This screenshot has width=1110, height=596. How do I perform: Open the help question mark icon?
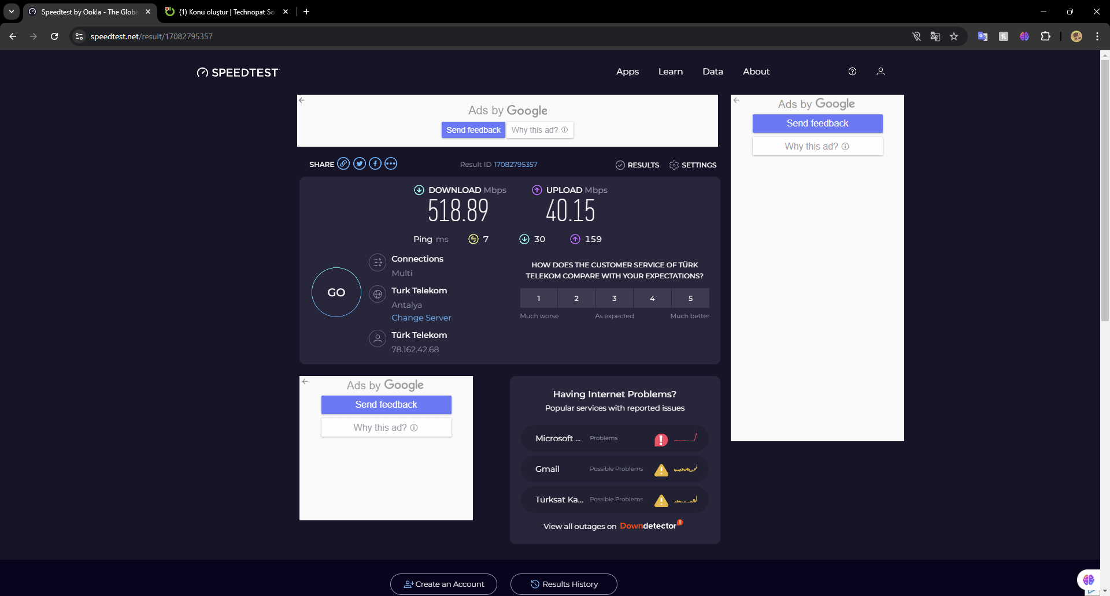pos(852,72)
